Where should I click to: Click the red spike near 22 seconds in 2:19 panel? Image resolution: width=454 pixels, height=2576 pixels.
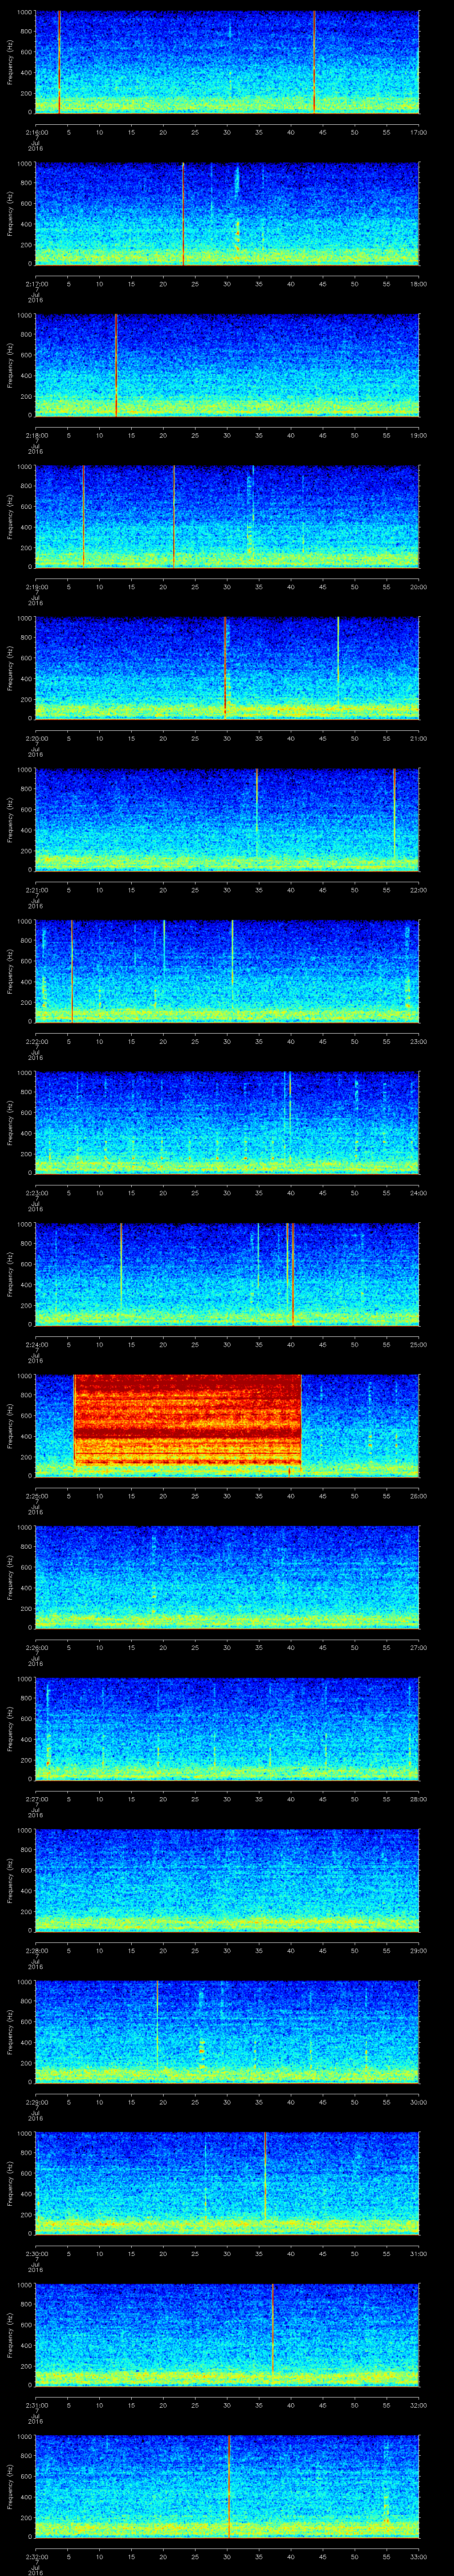175,517
